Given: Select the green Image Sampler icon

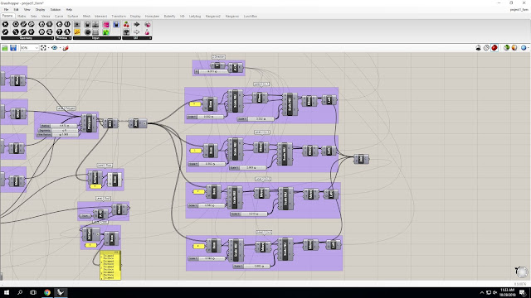Looking at the screenshot, I should [x=106, y=33].
